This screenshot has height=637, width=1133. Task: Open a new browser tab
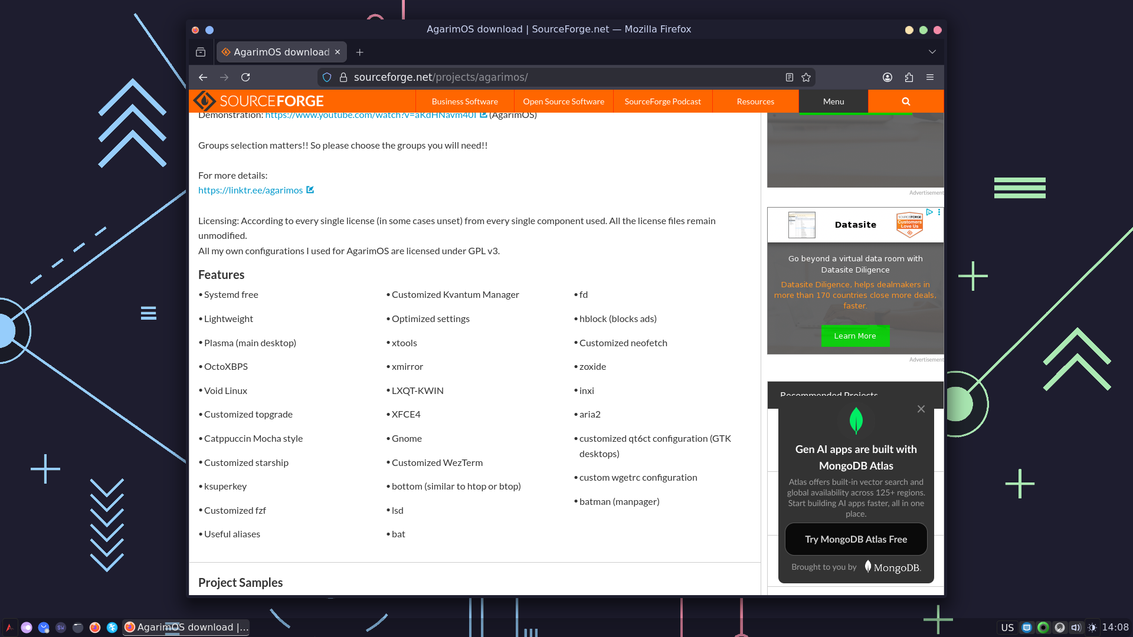[x=359, y=52]
